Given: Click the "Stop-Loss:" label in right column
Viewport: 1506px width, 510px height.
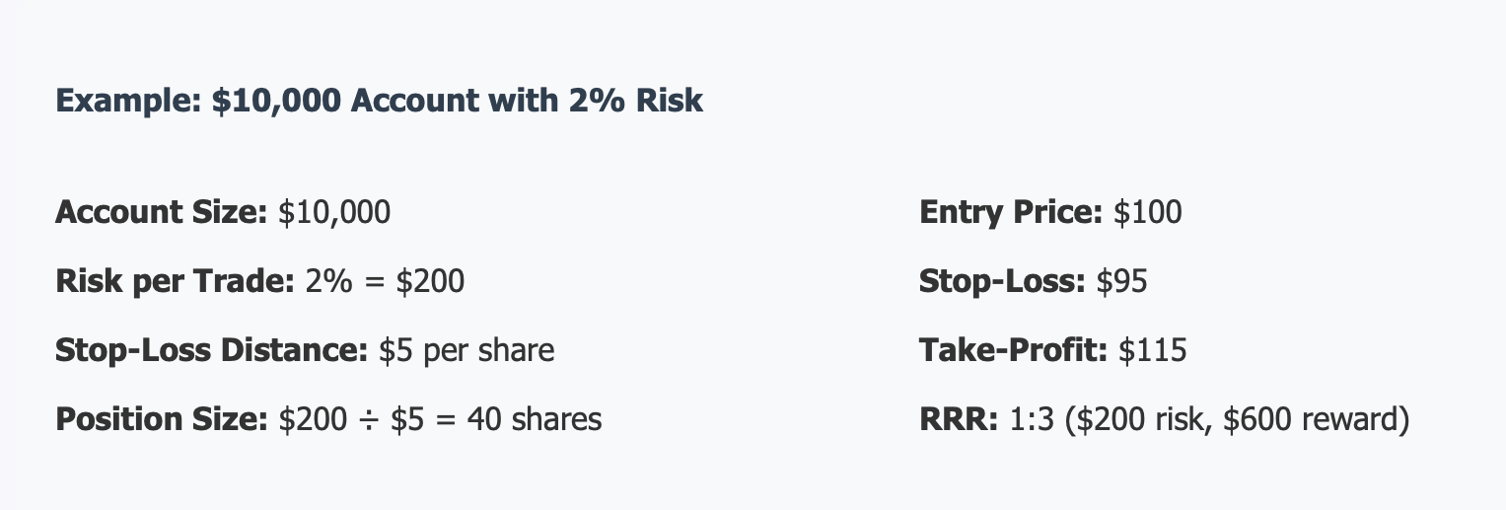Looking at the screenshot, I should [1002, 282].
